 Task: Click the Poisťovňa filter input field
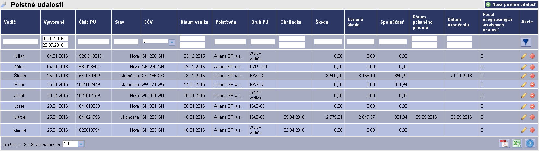click(230, 42)
